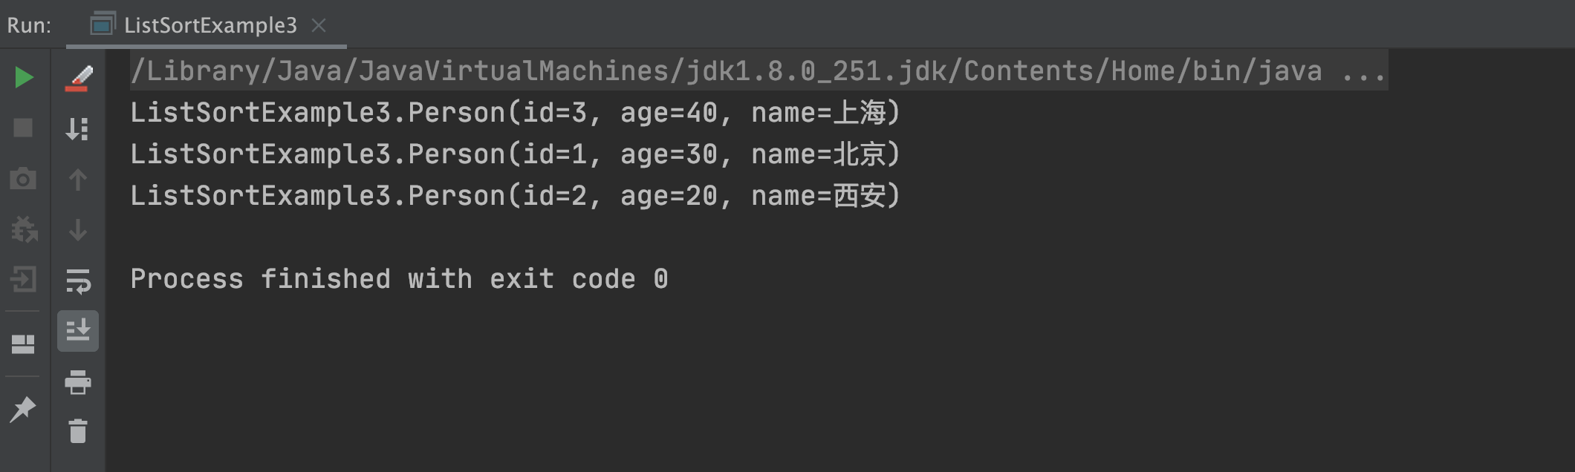
Task: Print the console output via printer icon
Action: click(x=77, y=382)
